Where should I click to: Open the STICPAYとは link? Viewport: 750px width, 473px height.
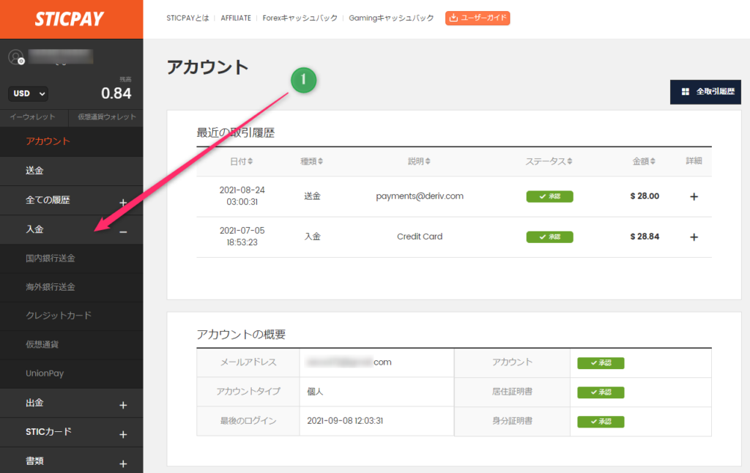click(187, 18)
